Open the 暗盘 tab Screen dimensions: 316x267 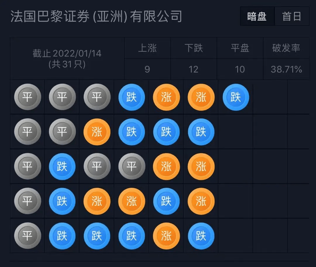click(257, 16)
